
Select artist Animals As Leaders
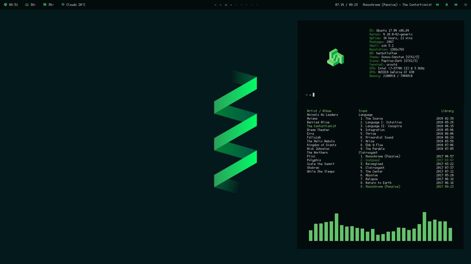322,115
